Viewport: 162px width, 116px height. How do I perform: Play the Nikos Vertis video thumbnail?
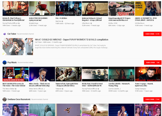(x=42, y=74)
